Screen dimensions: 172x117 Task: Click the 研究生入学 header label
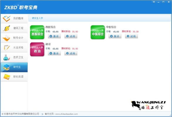37,18
